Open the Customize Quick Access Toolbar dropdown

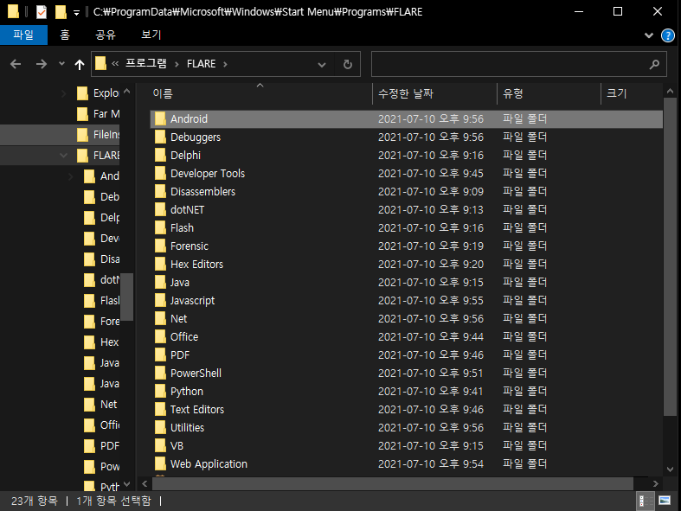pos(76,13)
